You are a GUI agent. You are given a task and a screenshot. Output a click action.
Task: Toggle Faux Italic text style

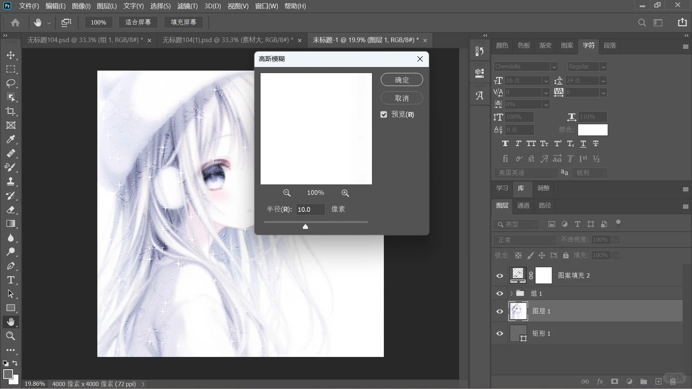(x=518, y=144)
